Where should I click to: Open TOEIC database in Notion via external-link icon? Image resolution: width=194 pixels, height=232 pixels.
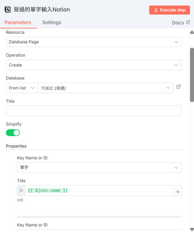point(178,87)
